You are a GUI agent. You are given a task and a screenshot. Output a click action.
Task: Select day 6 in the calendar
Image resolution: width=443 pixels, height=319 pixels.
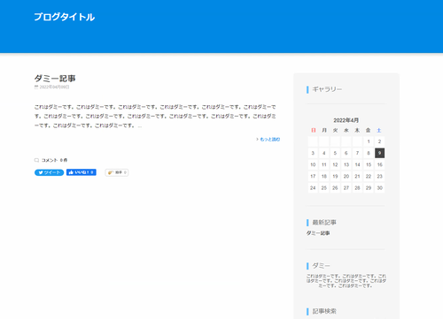[346, 153]
